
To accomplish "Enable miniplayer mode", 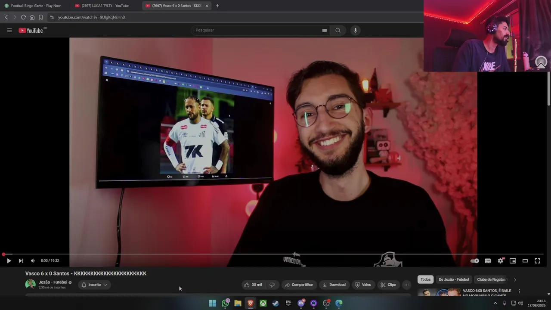I will [x=513, y=261].
